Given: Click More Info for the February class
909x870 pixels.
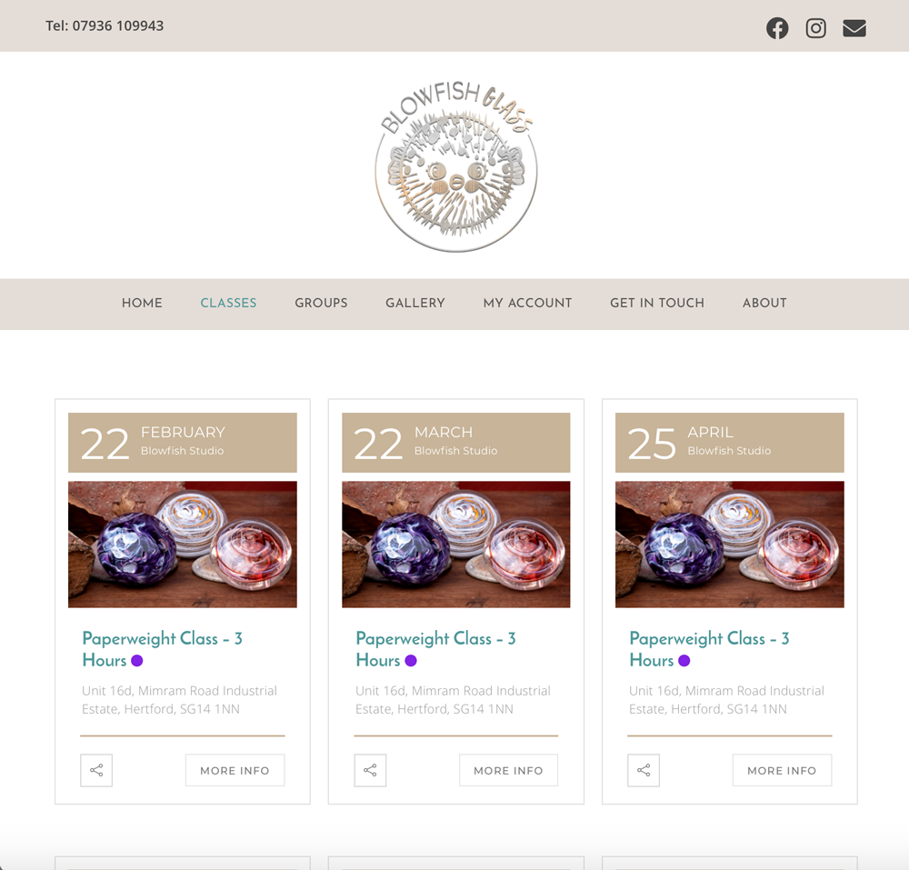Looking at the screenshot, I should [x=235, y=770].
